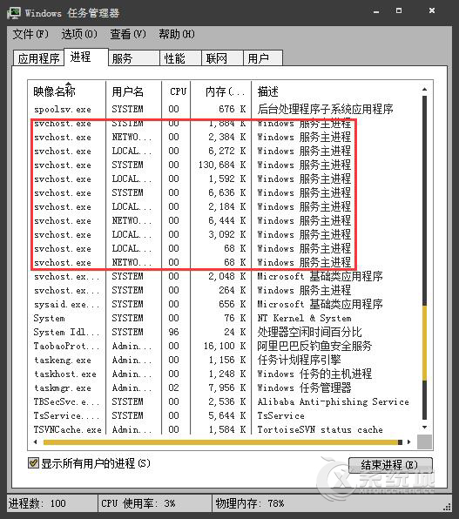Click the horizontal scrollbar left arrow
The width and height of the screenshot is (459, 519).
click(36, 441)
